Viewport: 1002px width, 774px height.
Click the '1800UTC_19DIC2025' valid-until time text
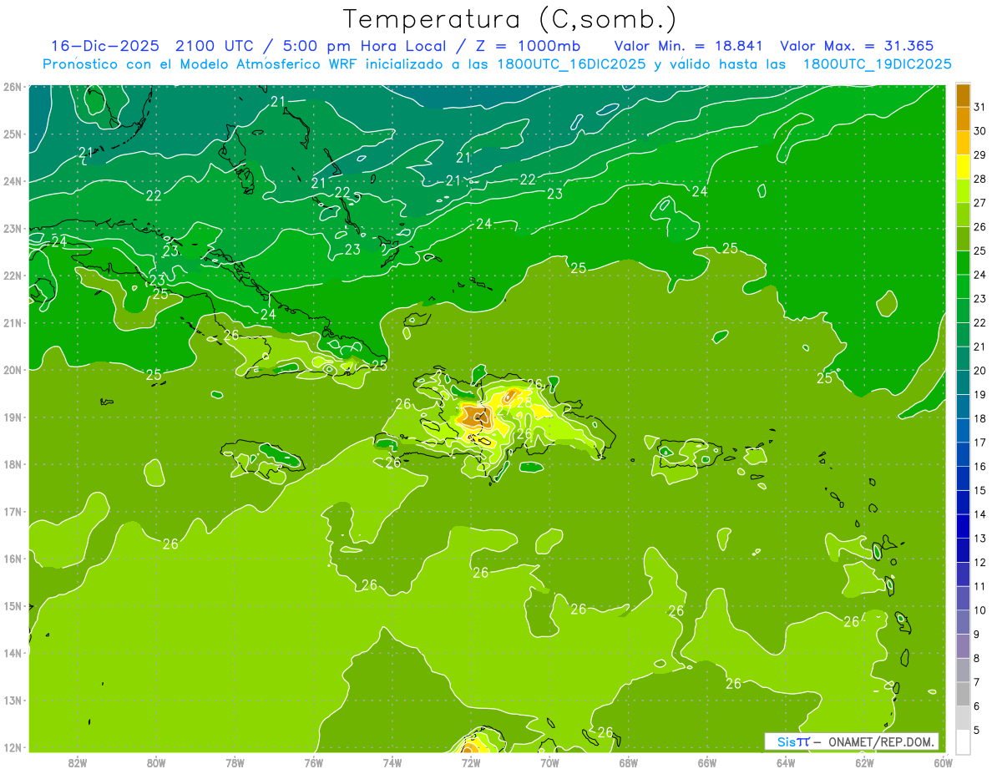(x=877, y=64)
